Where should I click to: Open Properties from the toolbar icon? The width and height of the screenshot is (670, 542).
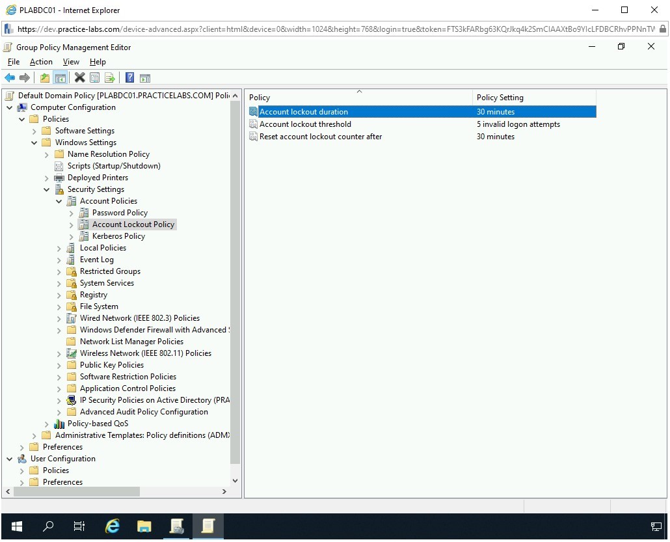[95, 78]
